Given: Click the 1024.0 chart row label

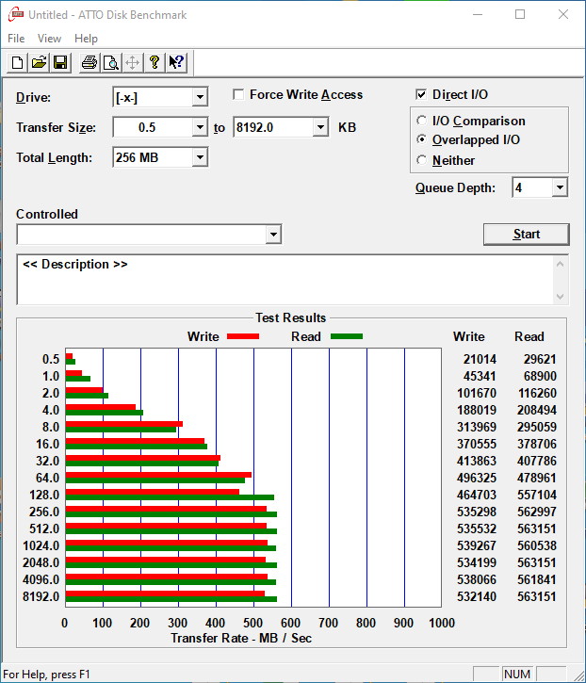Looking at the screenshot, I should 41,545.
